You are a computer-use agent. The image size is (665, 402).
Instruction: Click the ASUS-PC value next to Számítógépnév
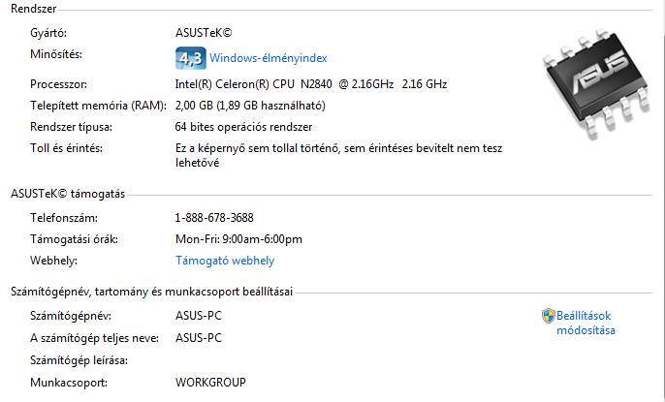pyautogui.click(x=199, y=316)
